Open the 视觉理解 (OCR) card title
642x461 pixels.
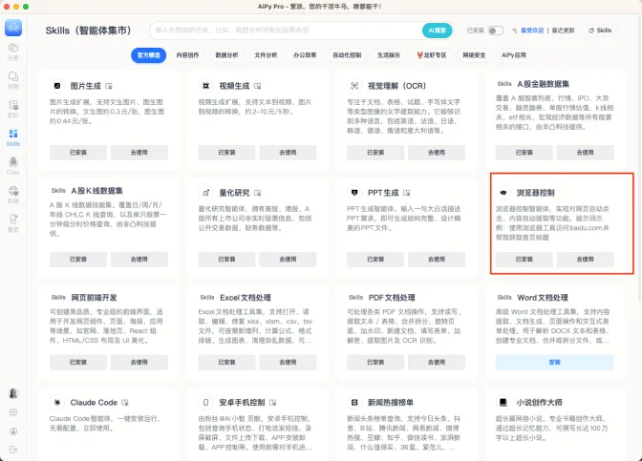point(396,86)
